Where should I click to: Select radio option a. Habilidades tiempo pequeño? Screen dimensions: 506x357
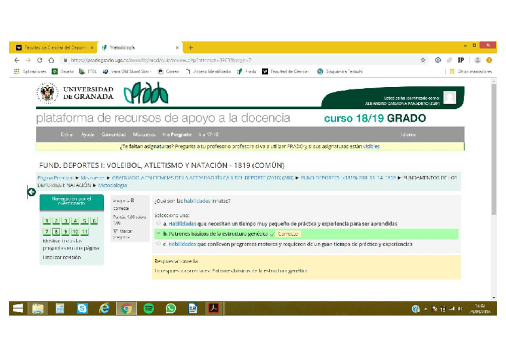[x=159, y=223]
